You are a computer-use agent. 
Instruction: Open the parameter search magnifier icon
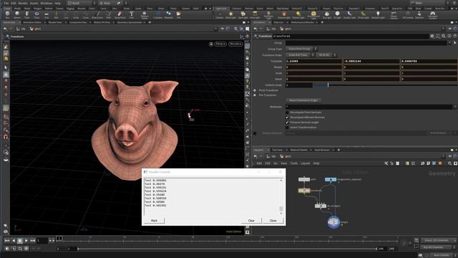[444, 36]
